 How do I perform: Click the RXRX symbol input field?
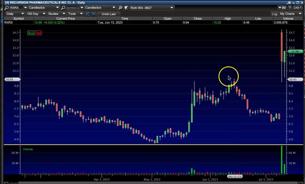coord(16,8)
